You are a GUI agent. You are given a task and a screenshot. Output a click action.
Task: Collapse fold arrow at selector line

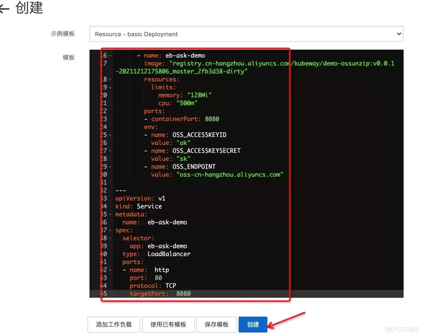pyautogui.click(x=110, y=238)
